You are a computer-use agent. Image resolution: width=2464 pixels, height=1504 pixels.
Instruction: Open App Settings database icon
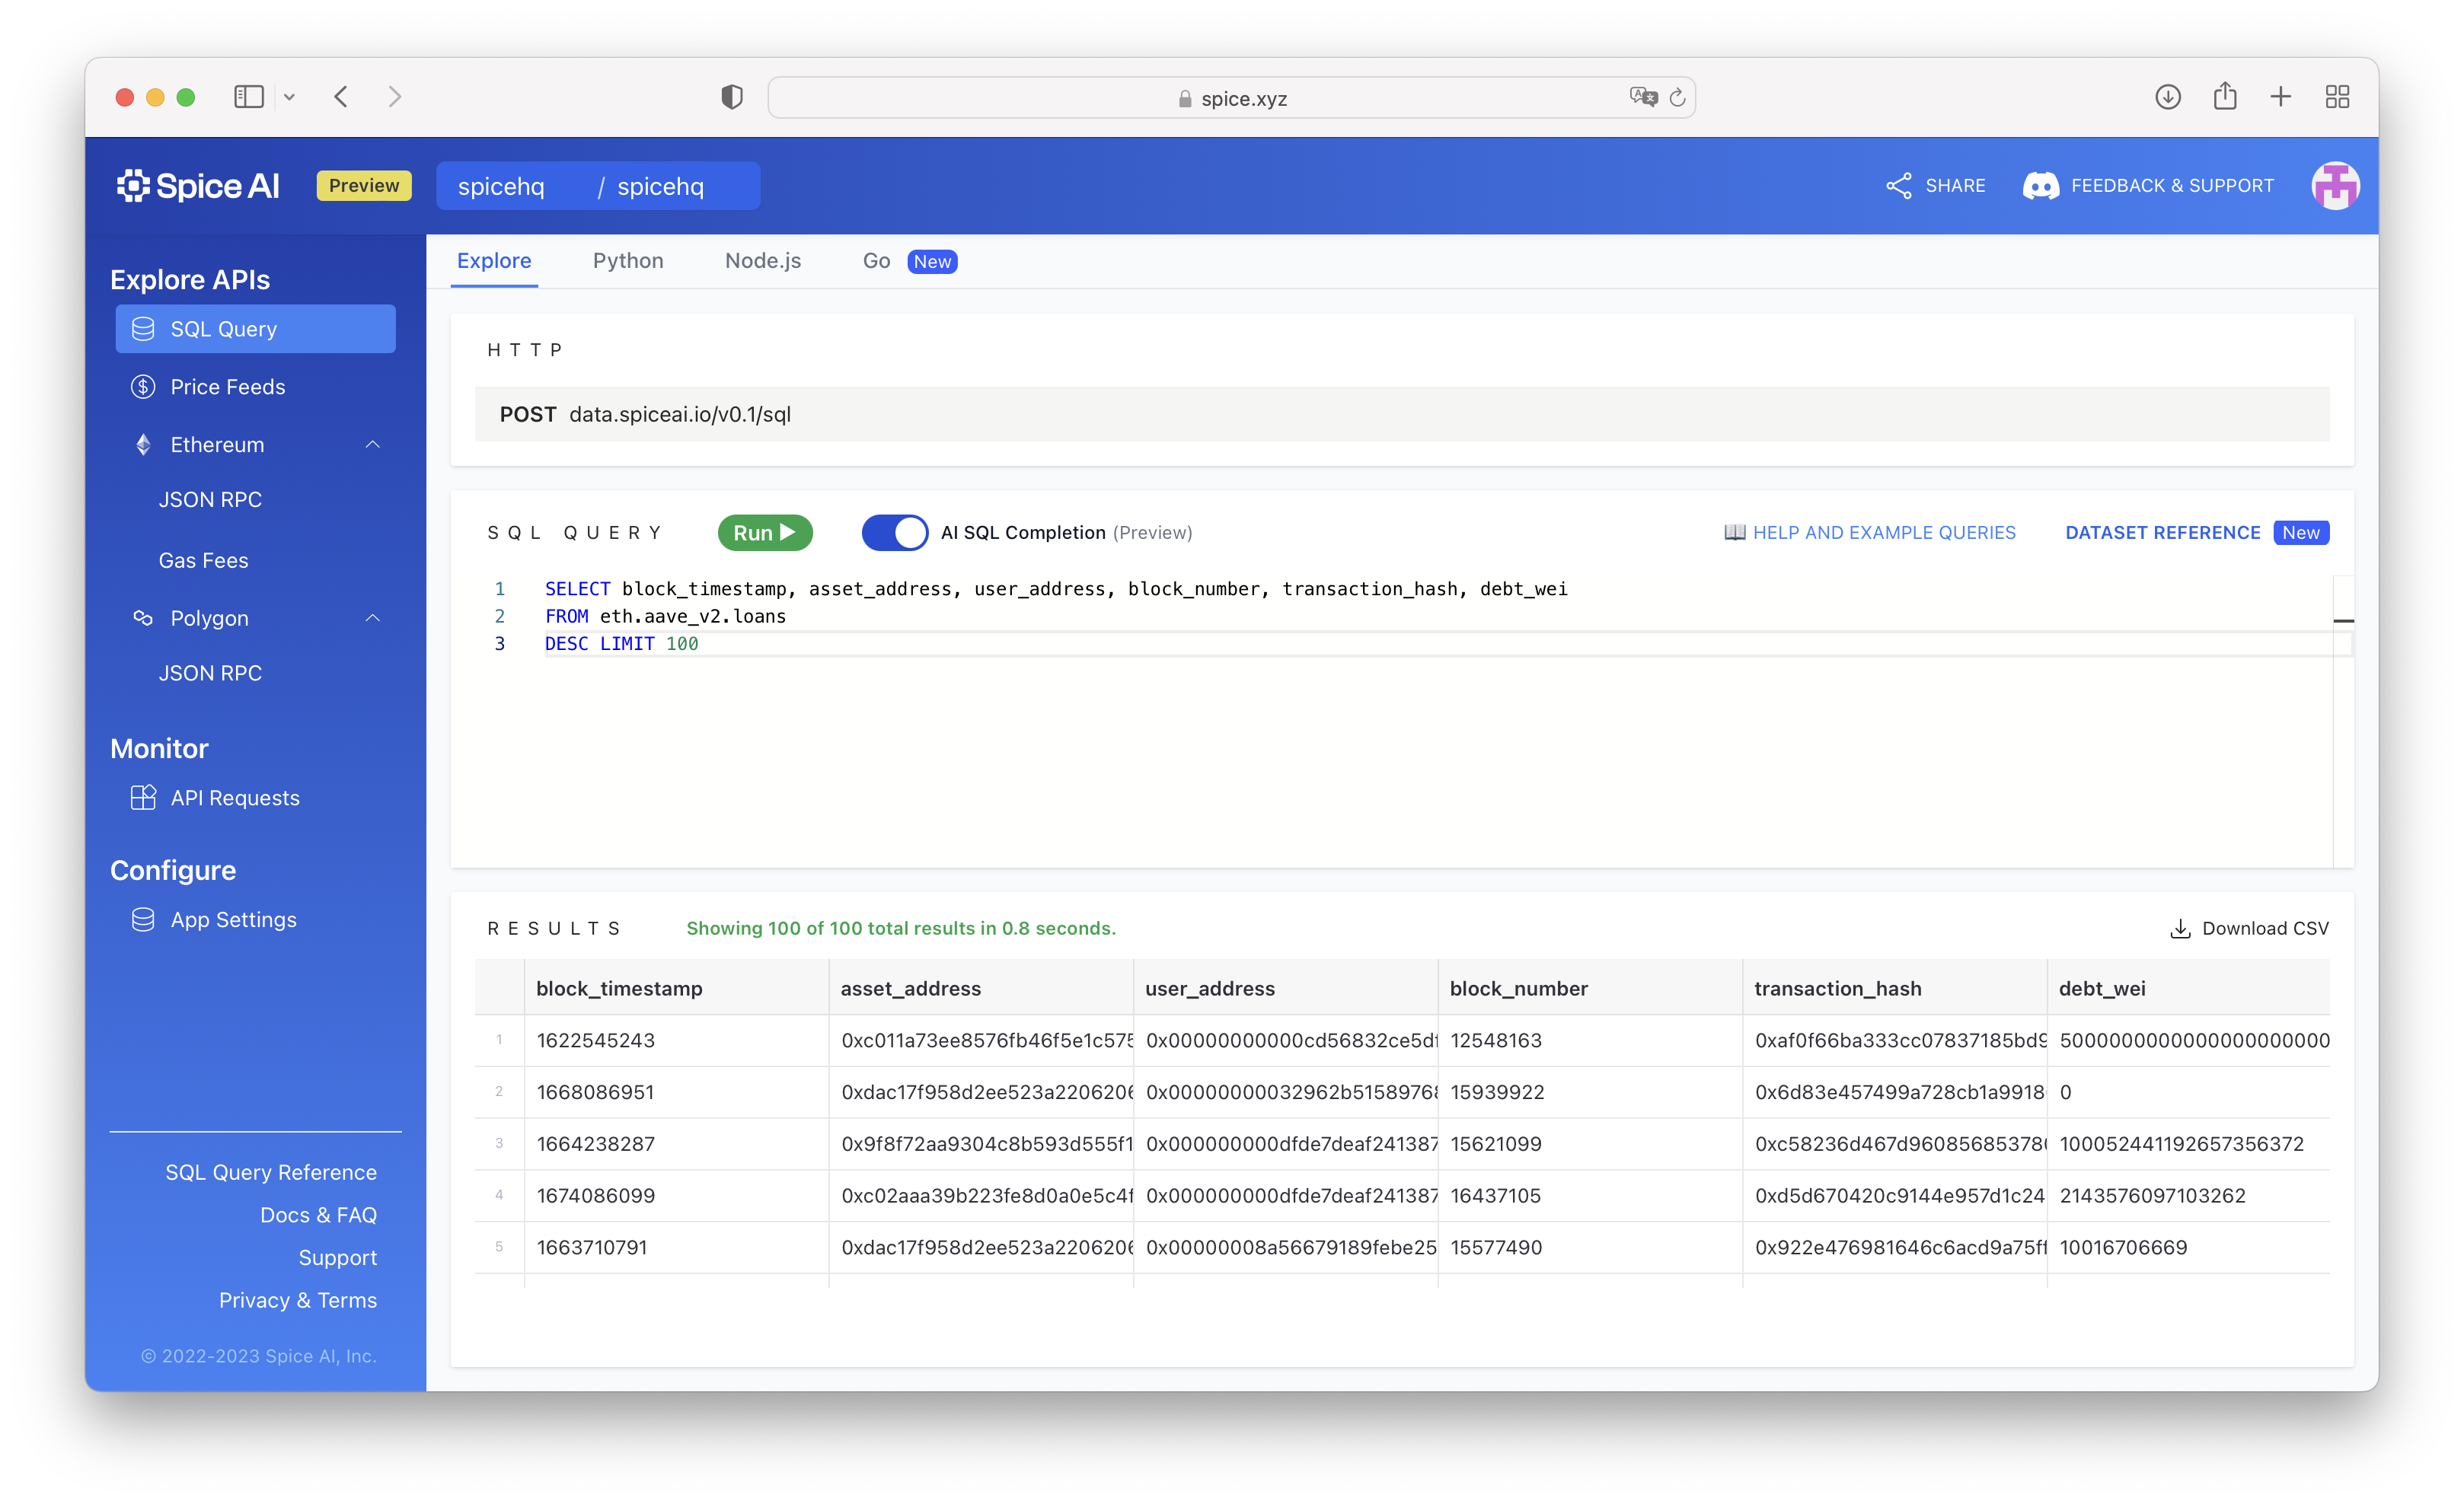click(143, 919)
